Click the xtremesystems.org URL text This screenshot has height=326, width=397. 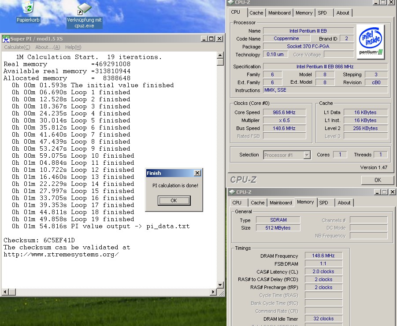(61, 254)
